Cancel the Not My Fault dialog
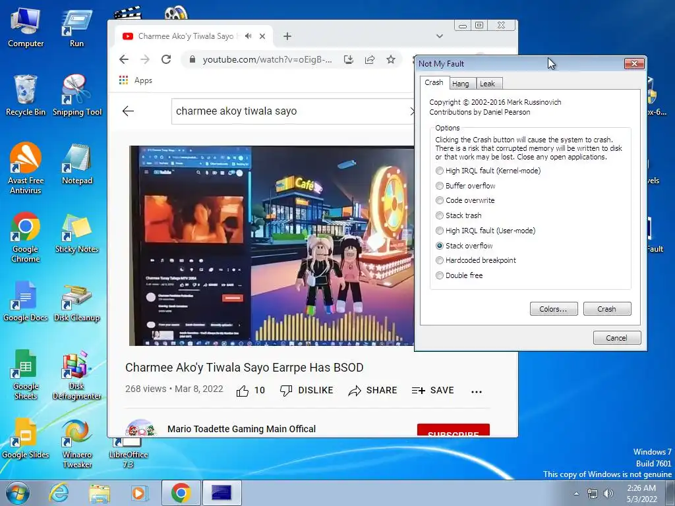 pyautogui.click(x=616, y=338)
